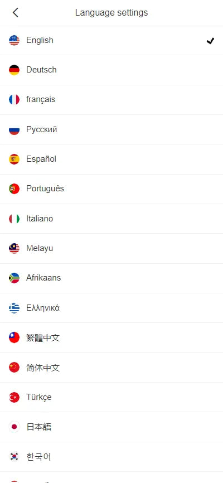The width and height of the screenshot is (223, 483).
Task: Click the Language settings title
Action: (x=111, y=13)
